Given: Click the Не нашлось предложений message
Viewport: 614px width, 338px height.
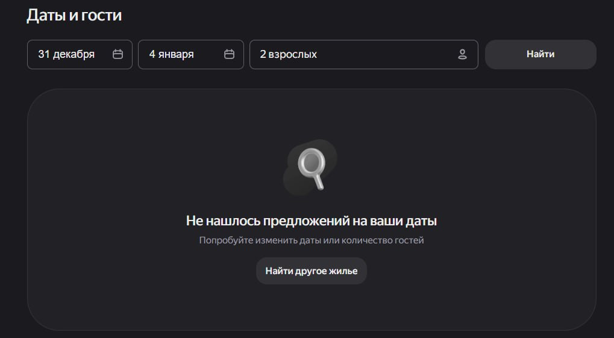Looking at the screenshot, I should tap(311, 221).
